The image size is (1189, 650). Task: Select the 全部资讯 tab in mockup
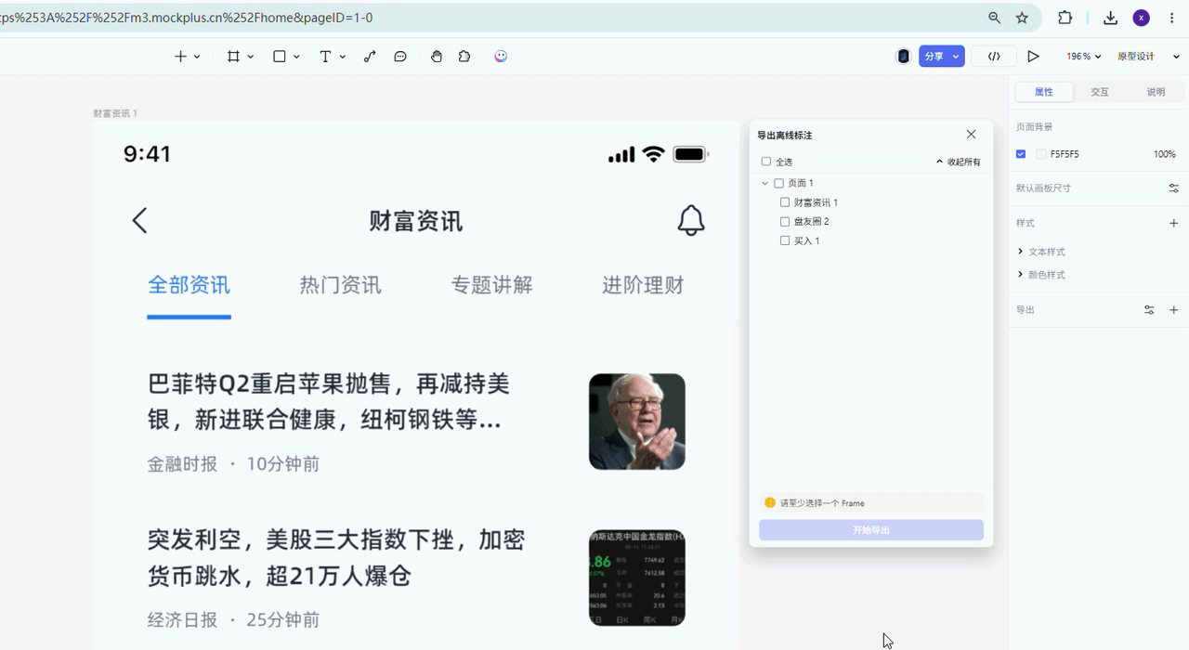pos(189,285)
